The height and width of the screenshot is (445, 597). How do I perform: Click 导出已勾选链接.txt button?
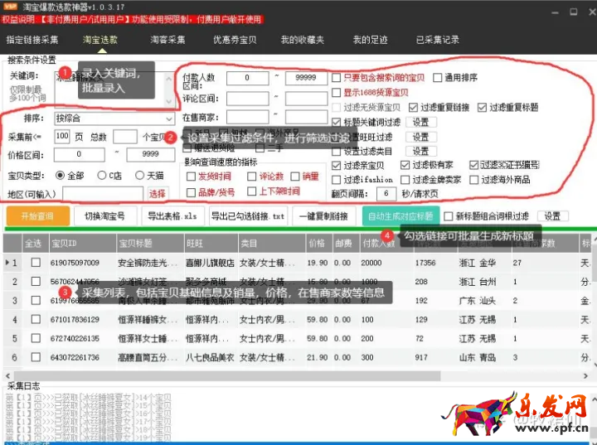point(248,216)
